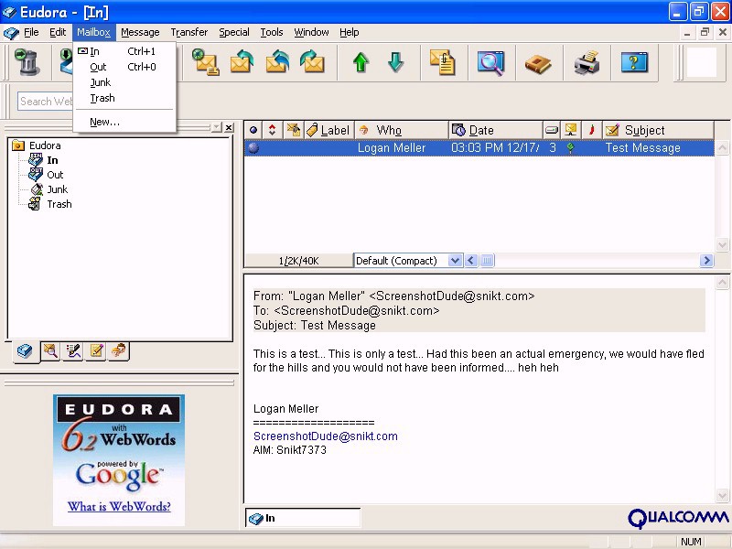Switch to the envelope-with-magnifier panel tab

(x=50, y=351)
